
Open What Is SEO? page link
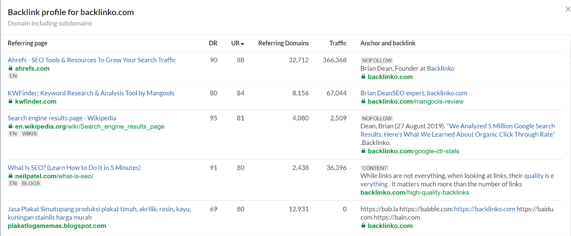[74, 168]
